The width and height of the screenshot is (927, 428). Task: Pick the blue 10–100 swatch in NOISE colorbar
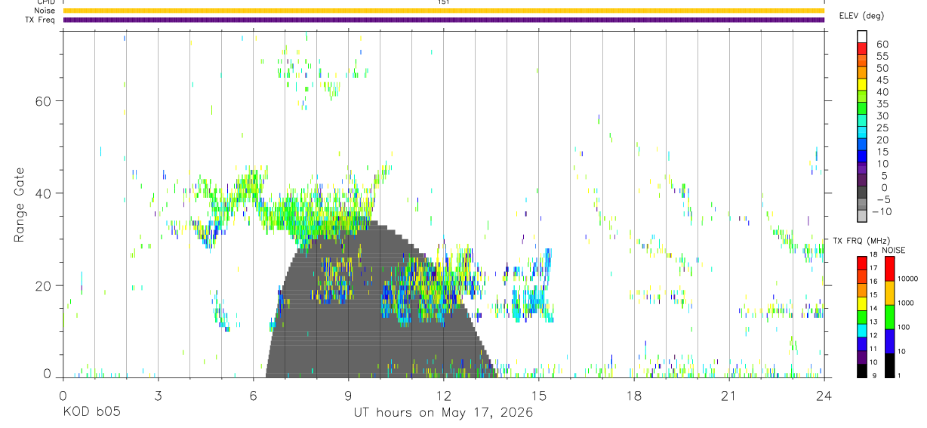tap(890, 341)
